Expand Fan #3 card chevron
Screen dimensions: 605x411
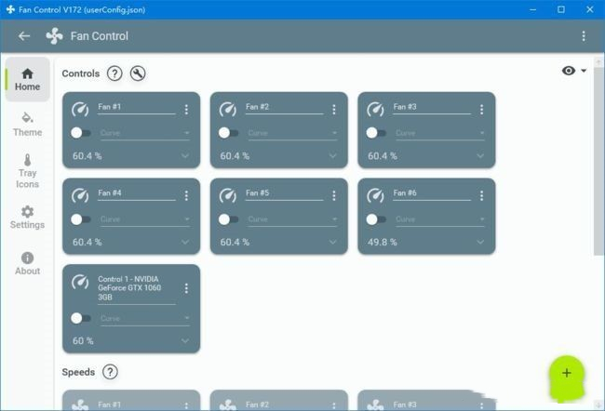(x=480, y=156)
